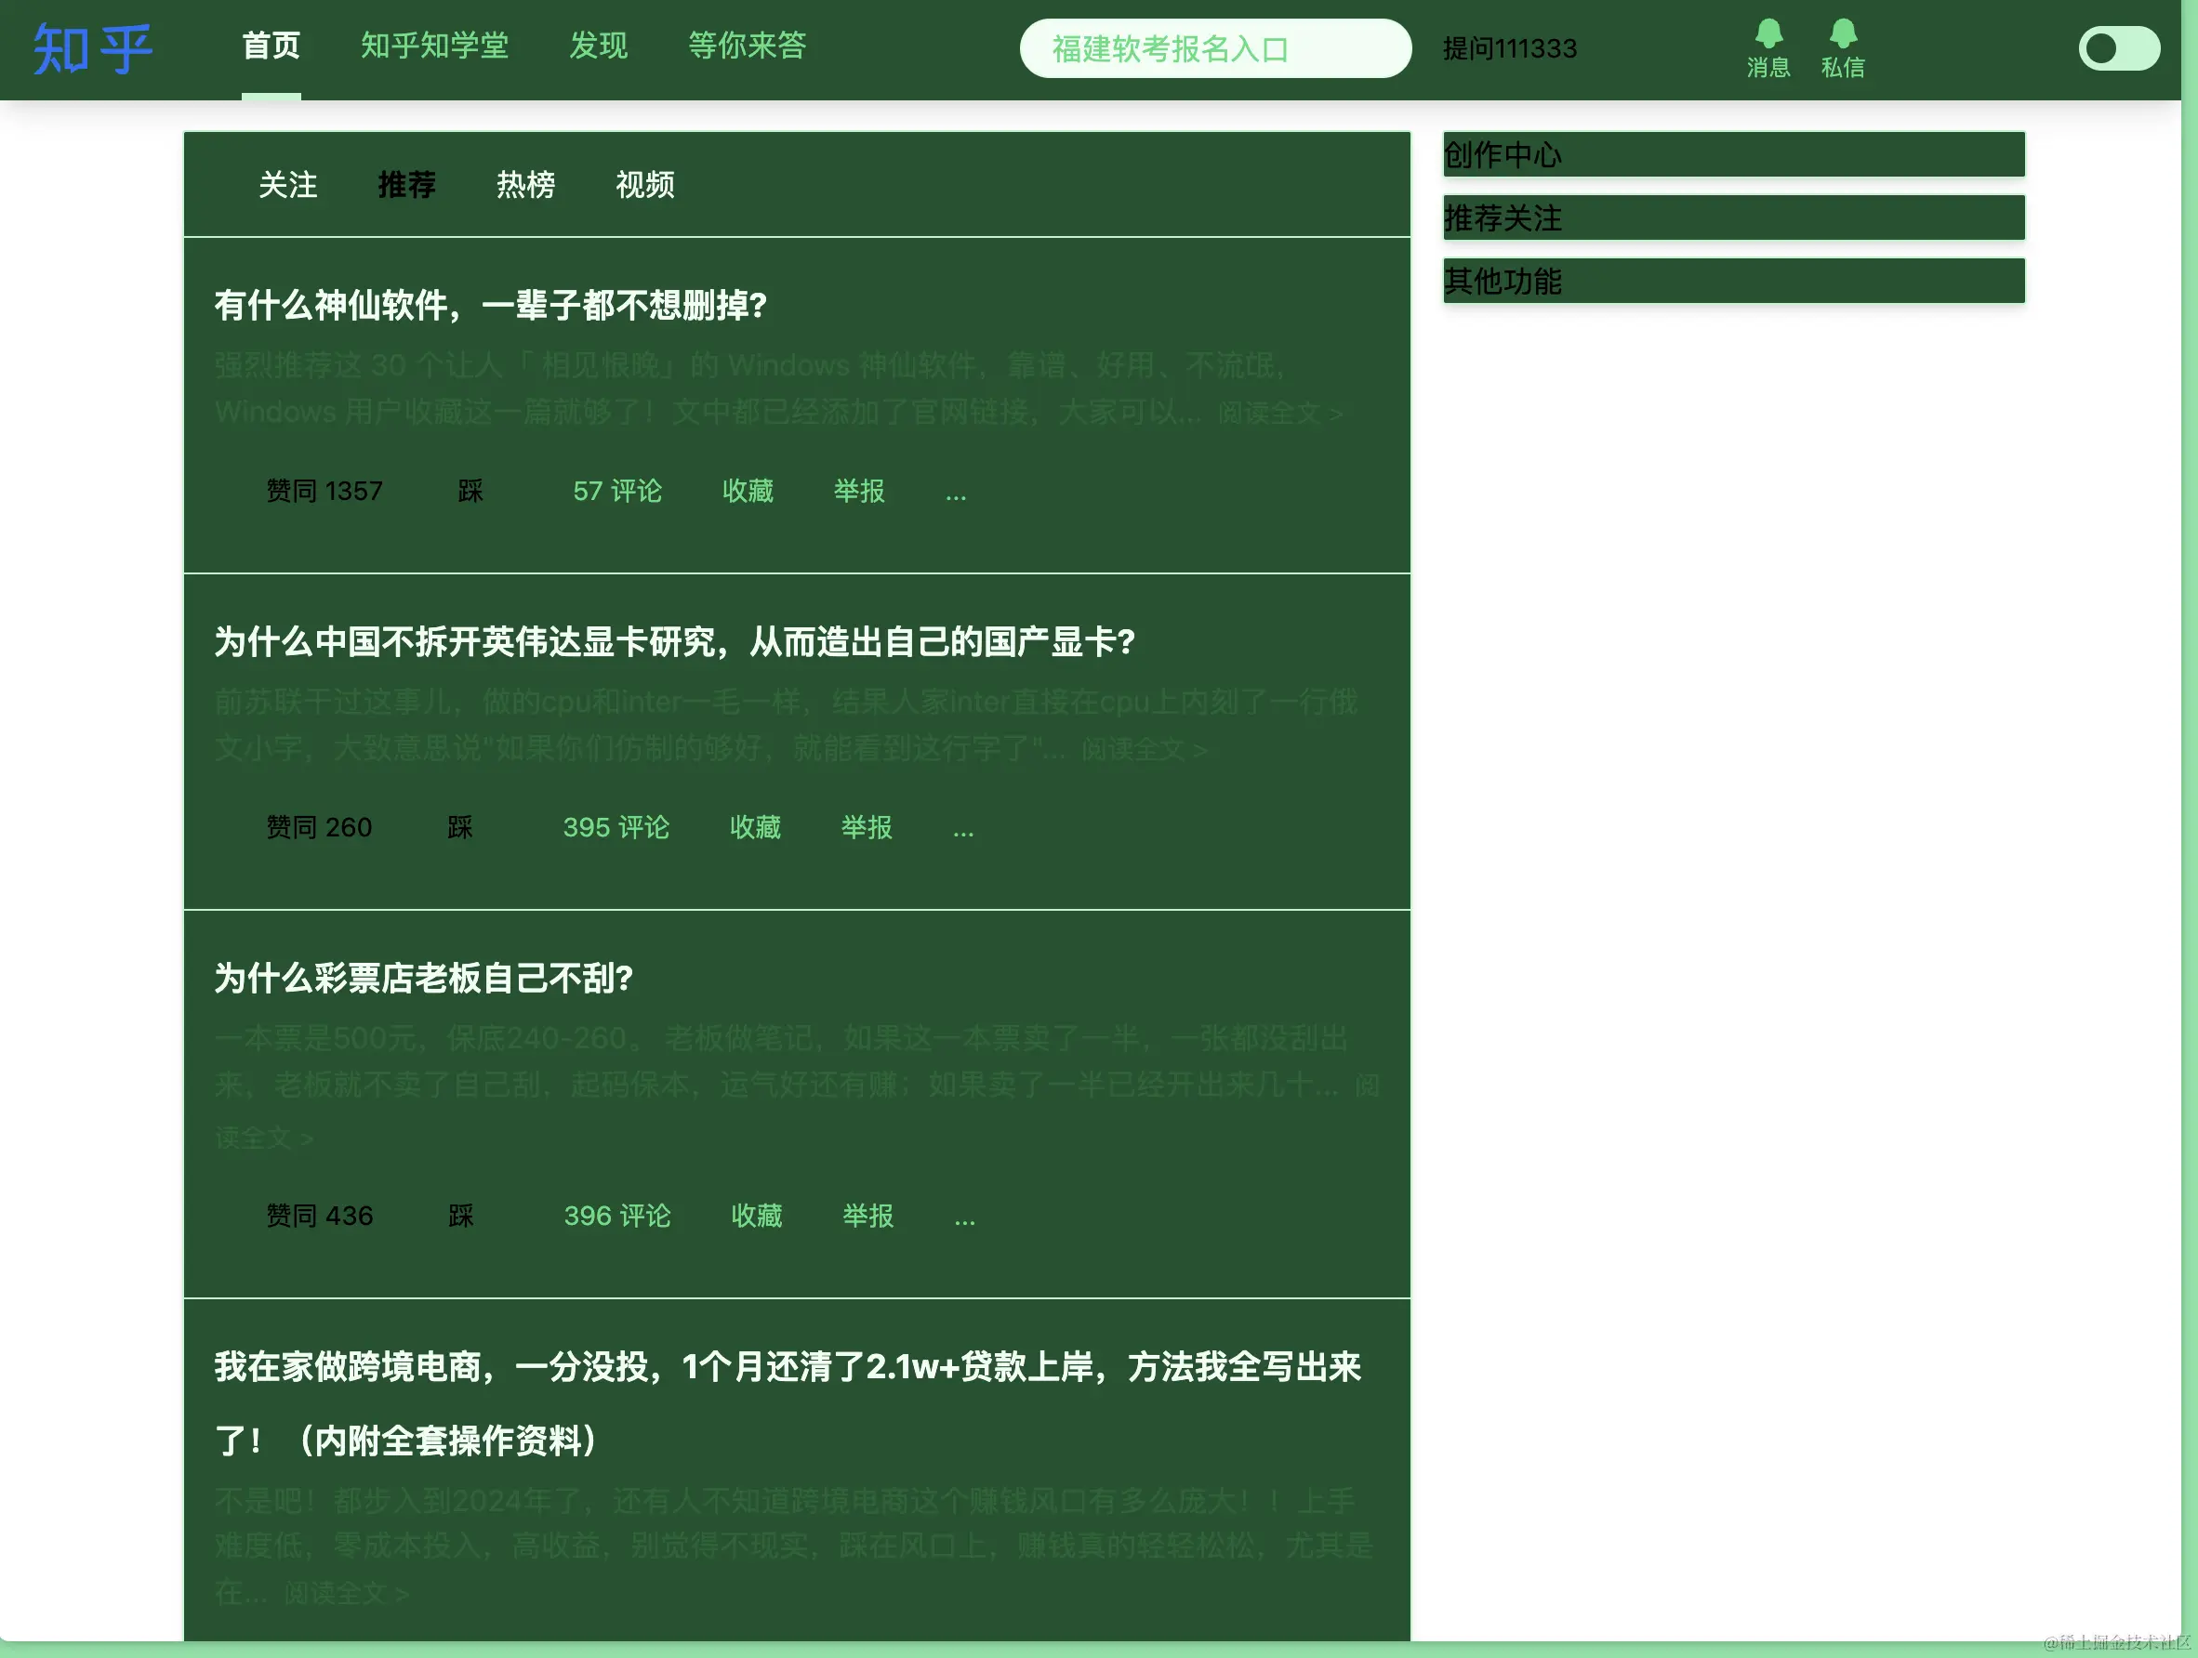Click 提问111333 button
The image size is (2198, 1658).
point(1508,48)
